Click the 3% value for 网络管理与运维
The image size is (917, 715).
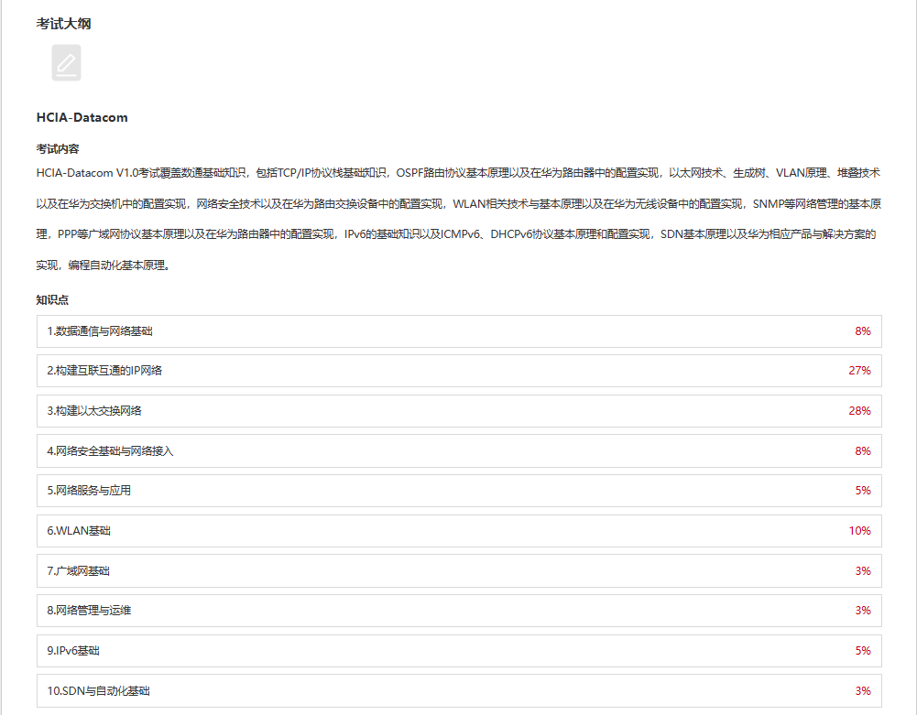863,611
